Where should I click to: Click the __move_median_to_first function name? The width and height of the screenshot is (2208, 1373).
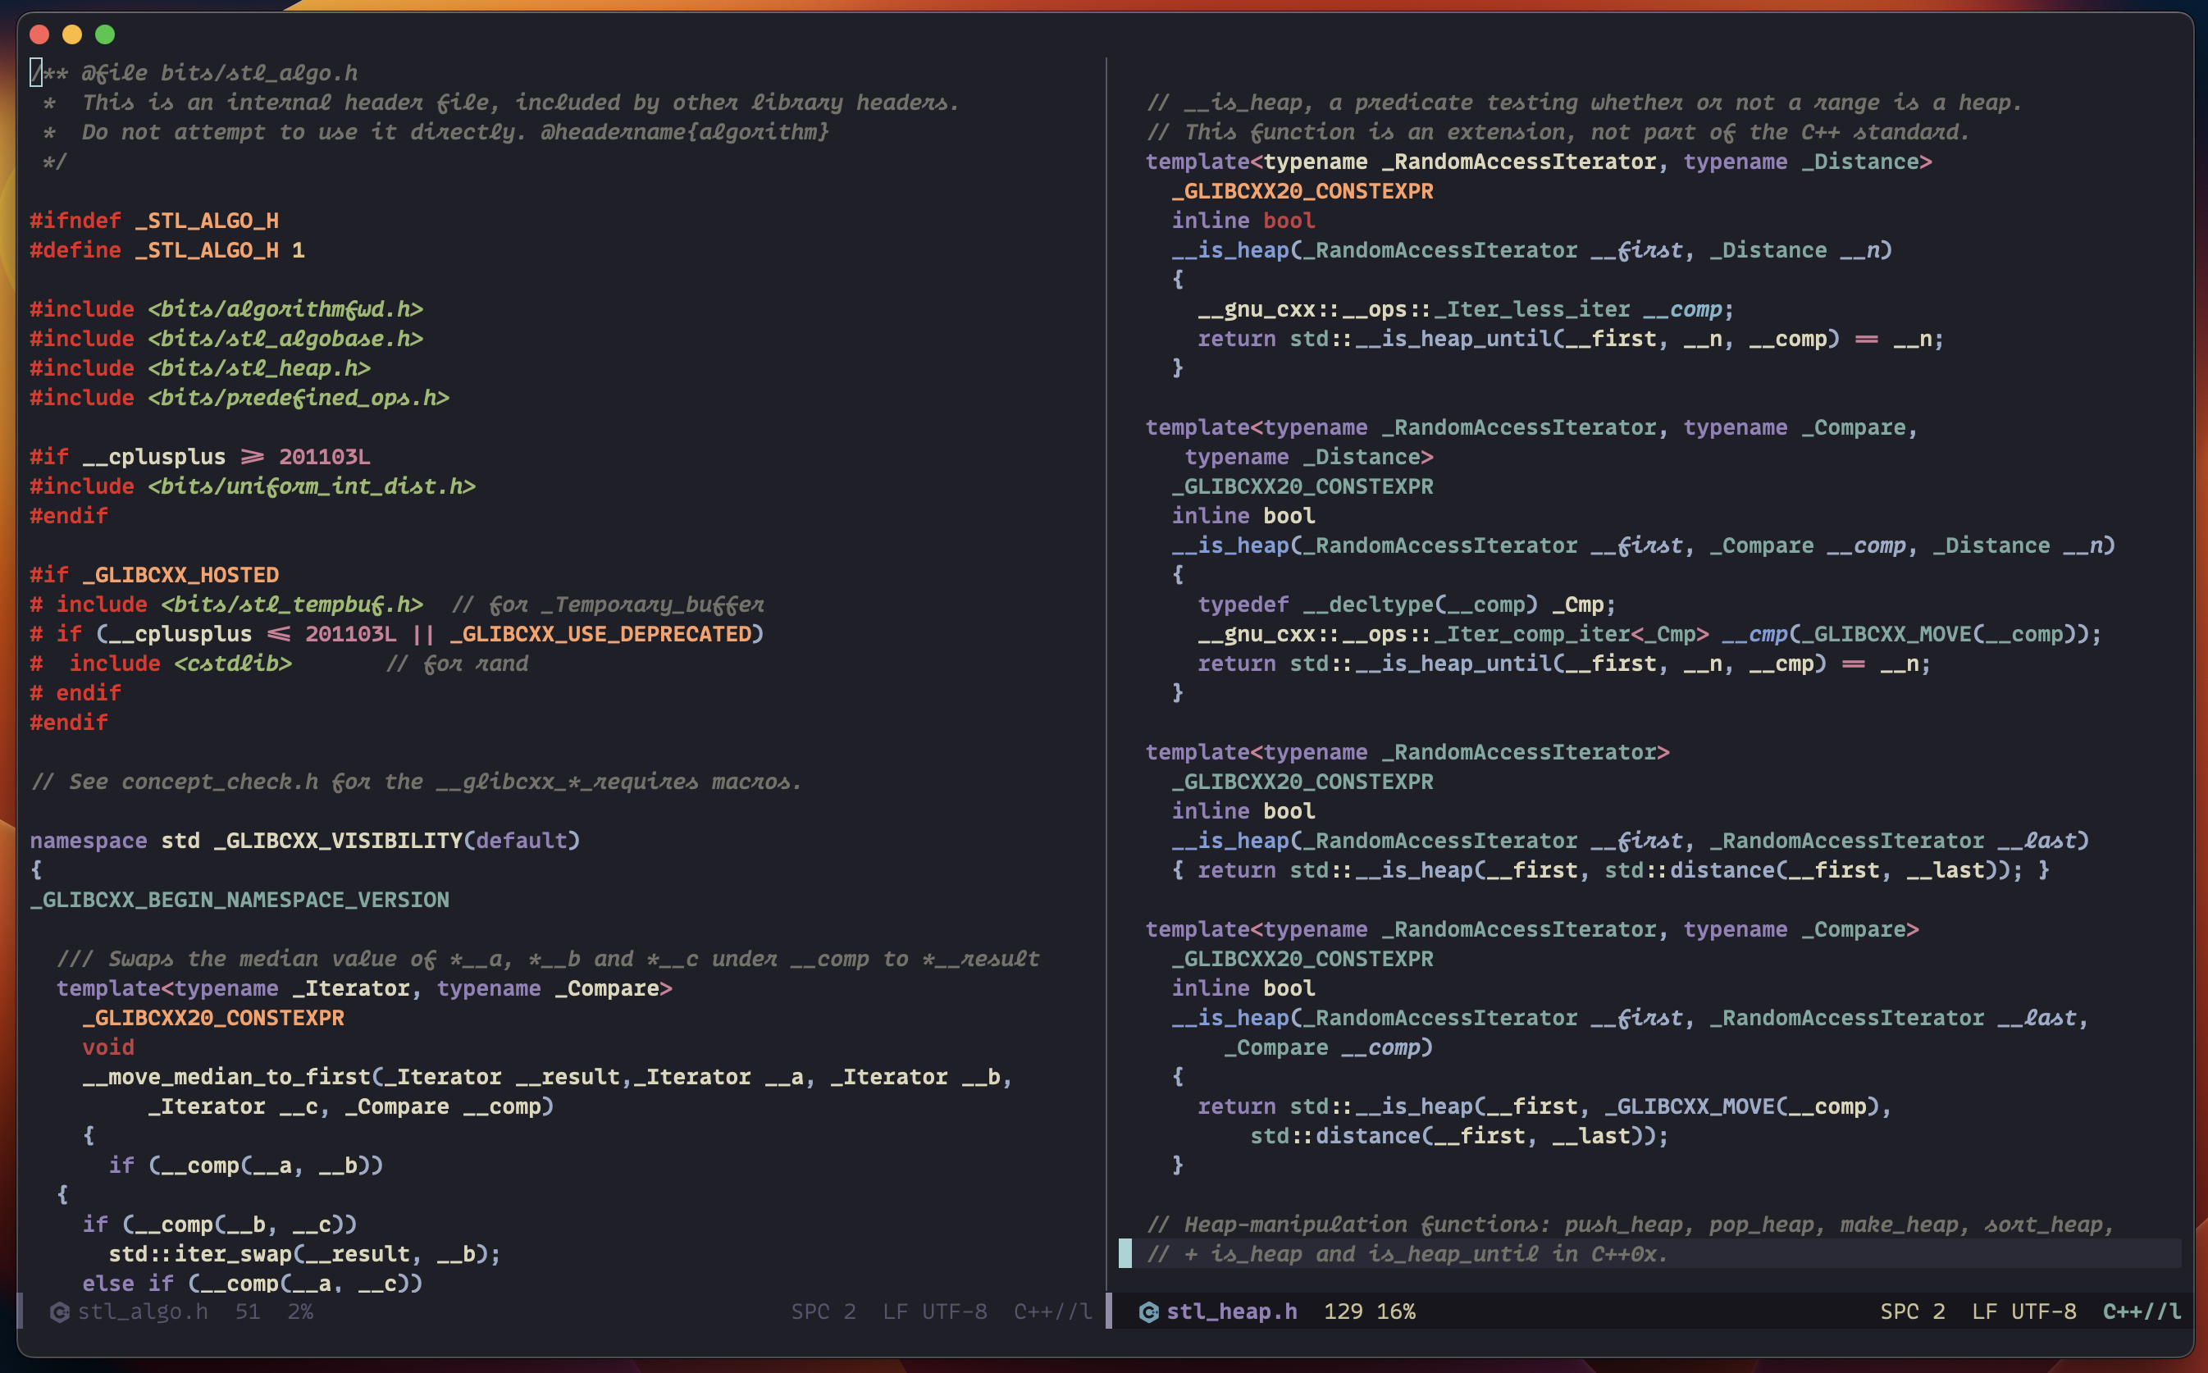[x=226, y=1076]
